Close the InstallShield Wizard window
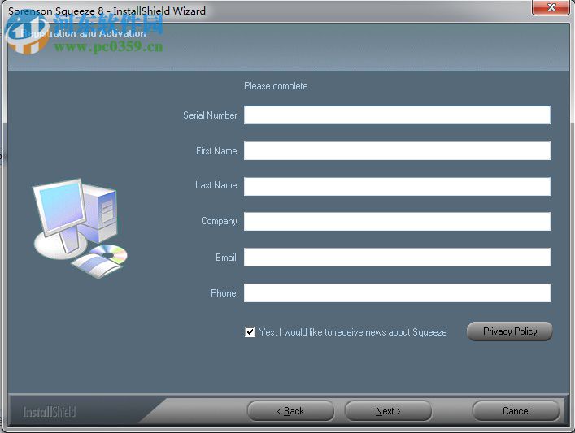 click(551, 7)
